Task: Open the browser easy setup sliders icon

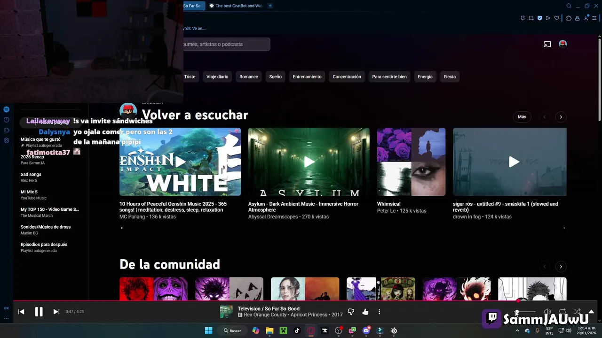Action: pos(594,18)
